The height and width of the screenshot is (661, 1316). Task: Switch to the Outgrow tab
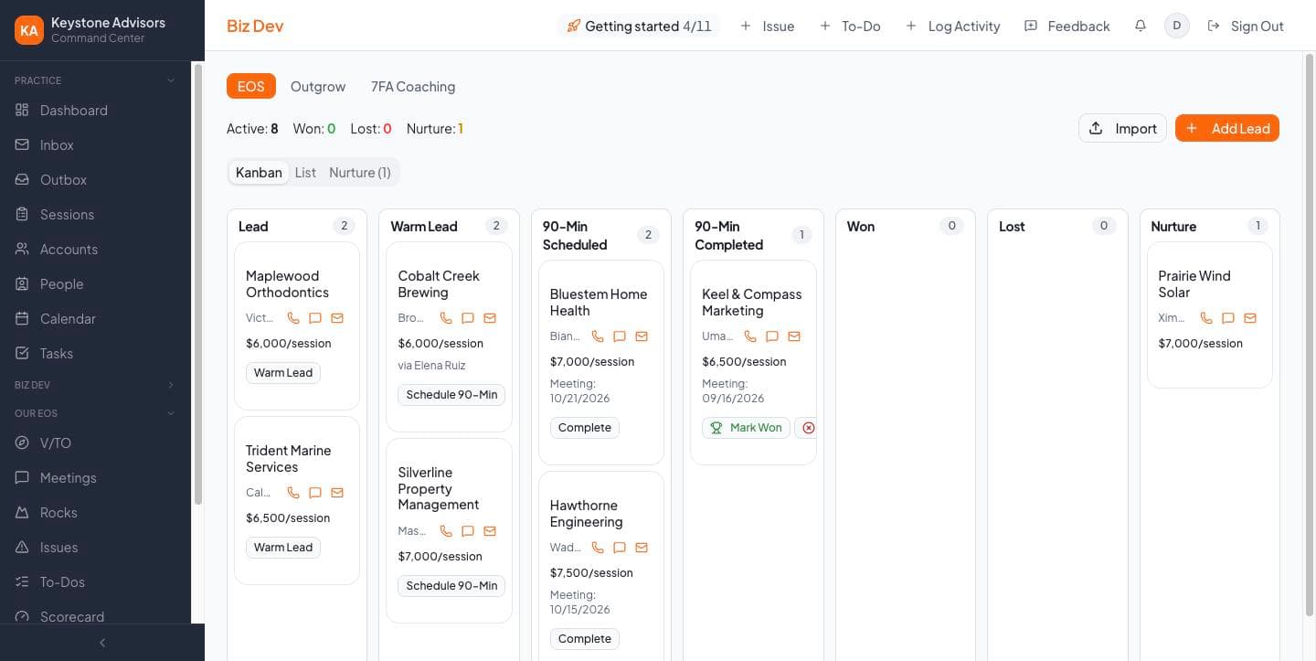click(318, 86)
